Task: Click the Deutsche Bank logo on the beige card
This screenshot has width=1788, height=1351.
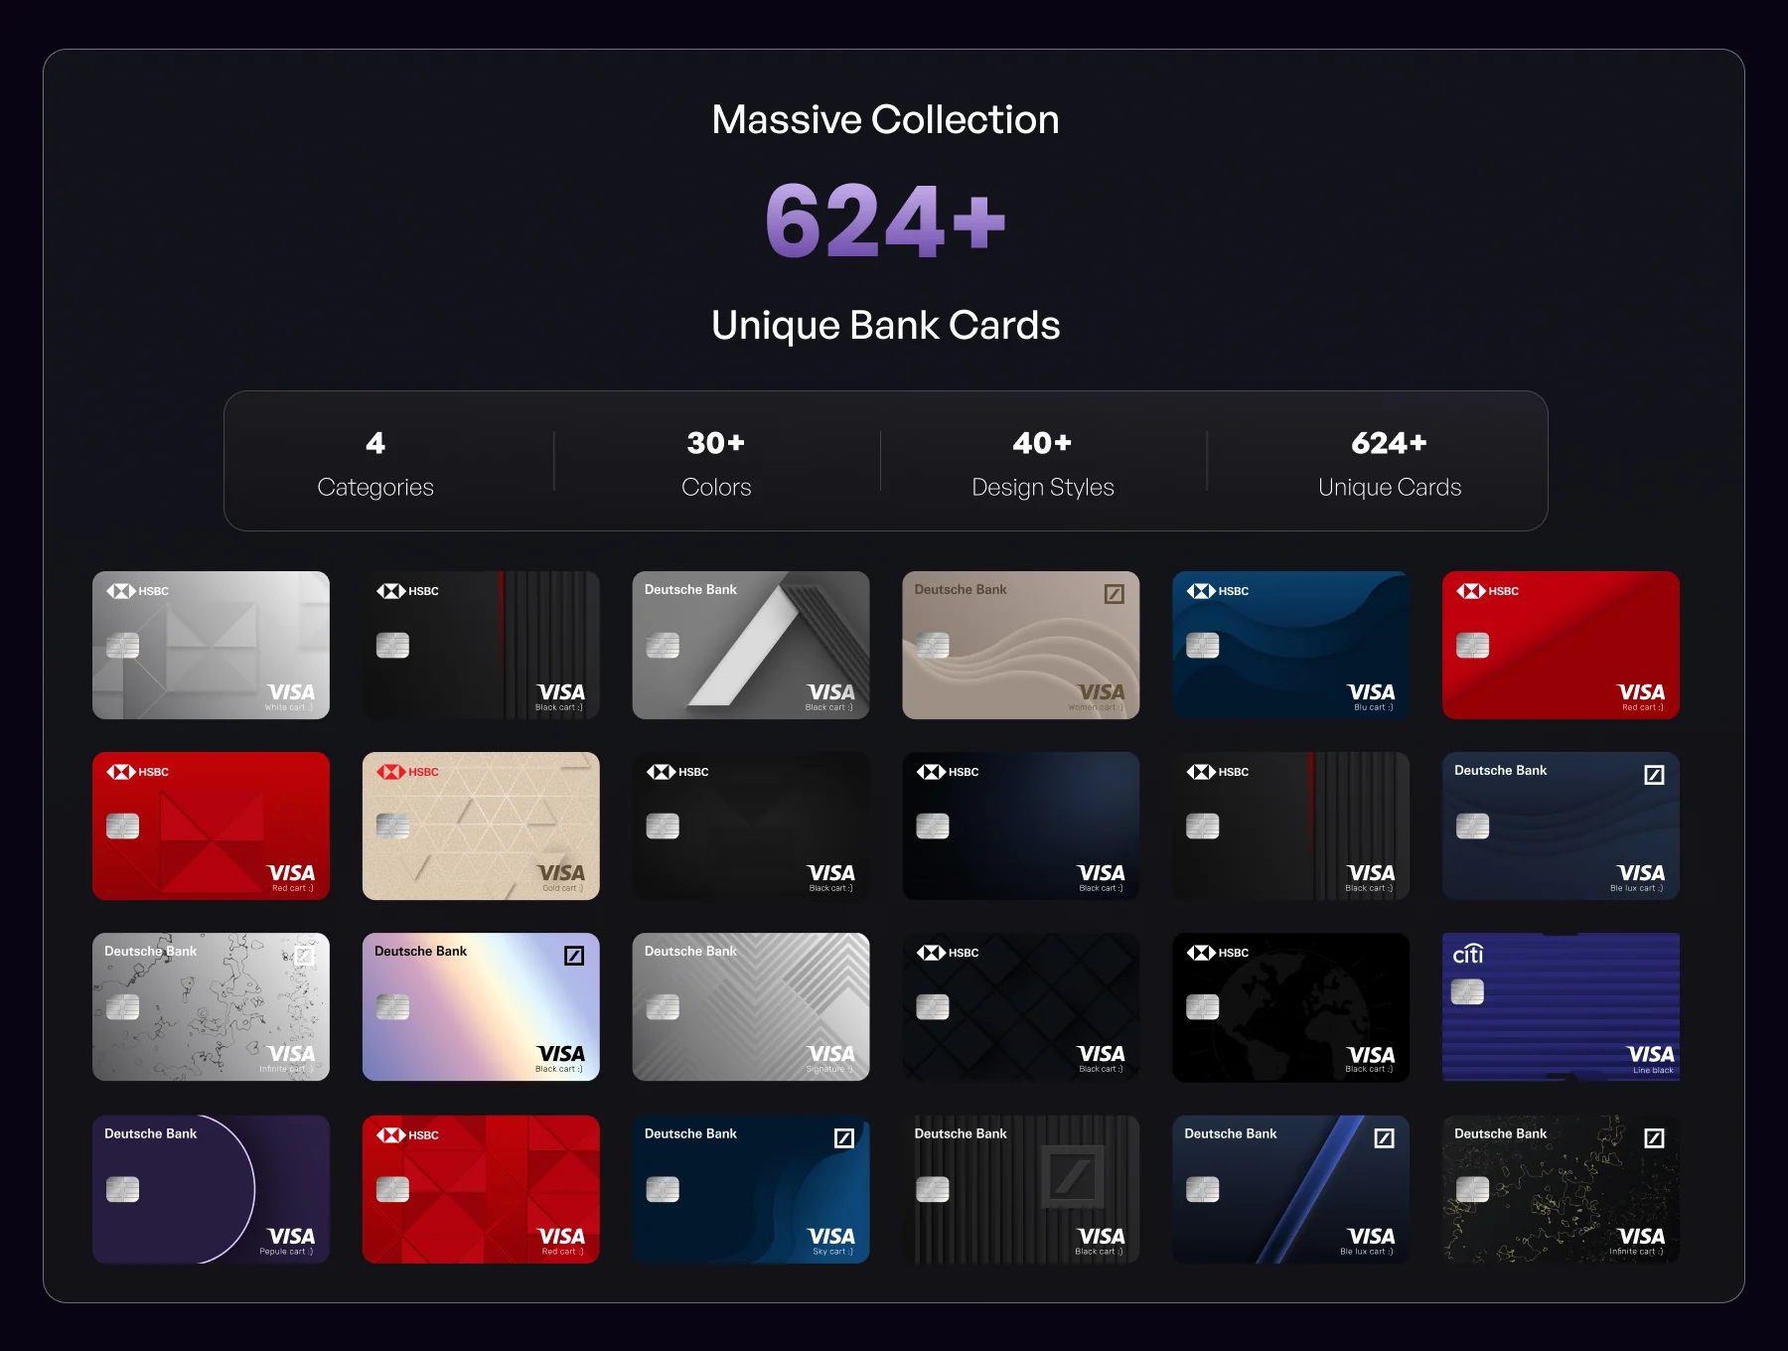Action: click(1115, 594)
